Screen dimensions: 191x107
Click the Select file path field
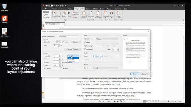point(63,42)
